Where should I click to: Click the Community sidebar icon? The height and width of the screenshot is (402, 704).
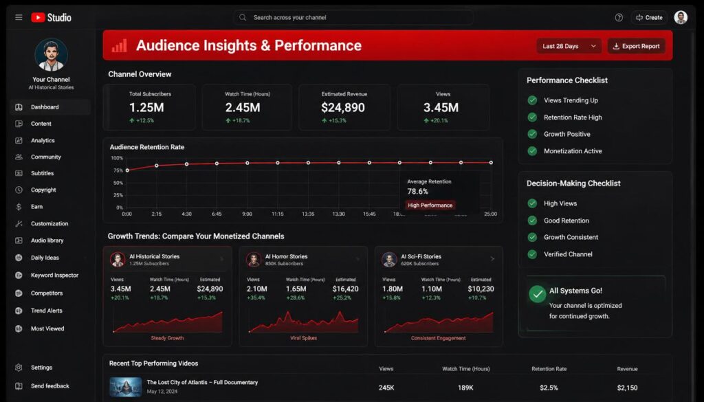(x=19, y=157)
